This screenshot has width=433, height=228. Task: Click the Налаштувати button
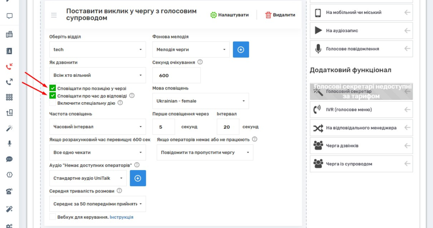230,15
